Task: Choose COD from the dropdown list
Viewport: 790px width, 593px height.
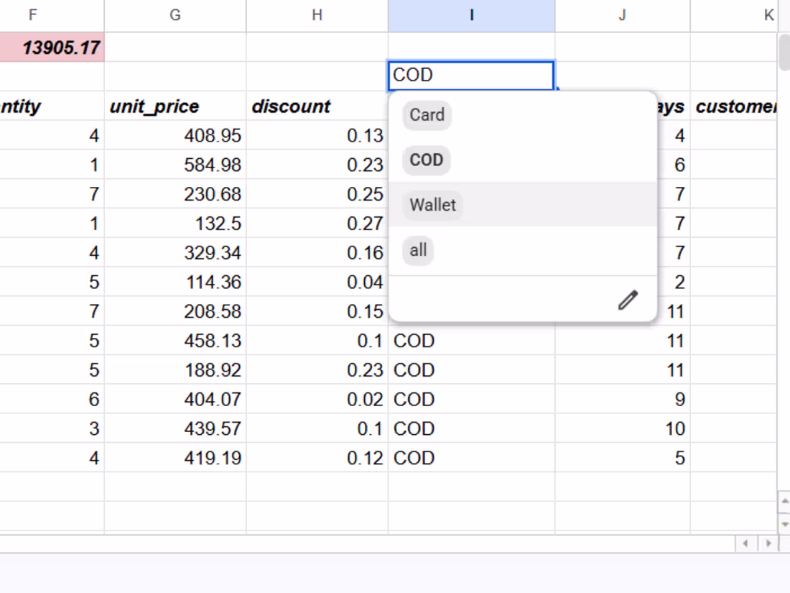Action: (x=426, y=160)
